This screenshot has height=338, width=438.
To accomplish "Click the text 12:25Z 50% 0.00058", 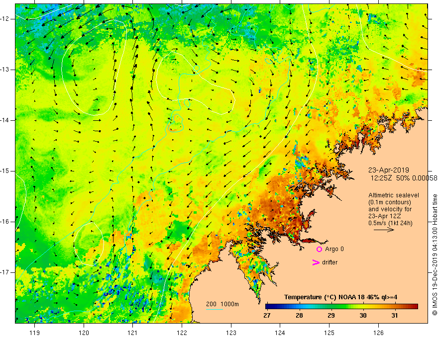I will pyautogui.click(x=404, y=178).
